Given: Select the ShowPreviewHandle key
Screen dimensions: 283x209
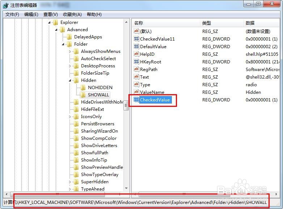Looking at the screenshot, I should click(102, 167).
